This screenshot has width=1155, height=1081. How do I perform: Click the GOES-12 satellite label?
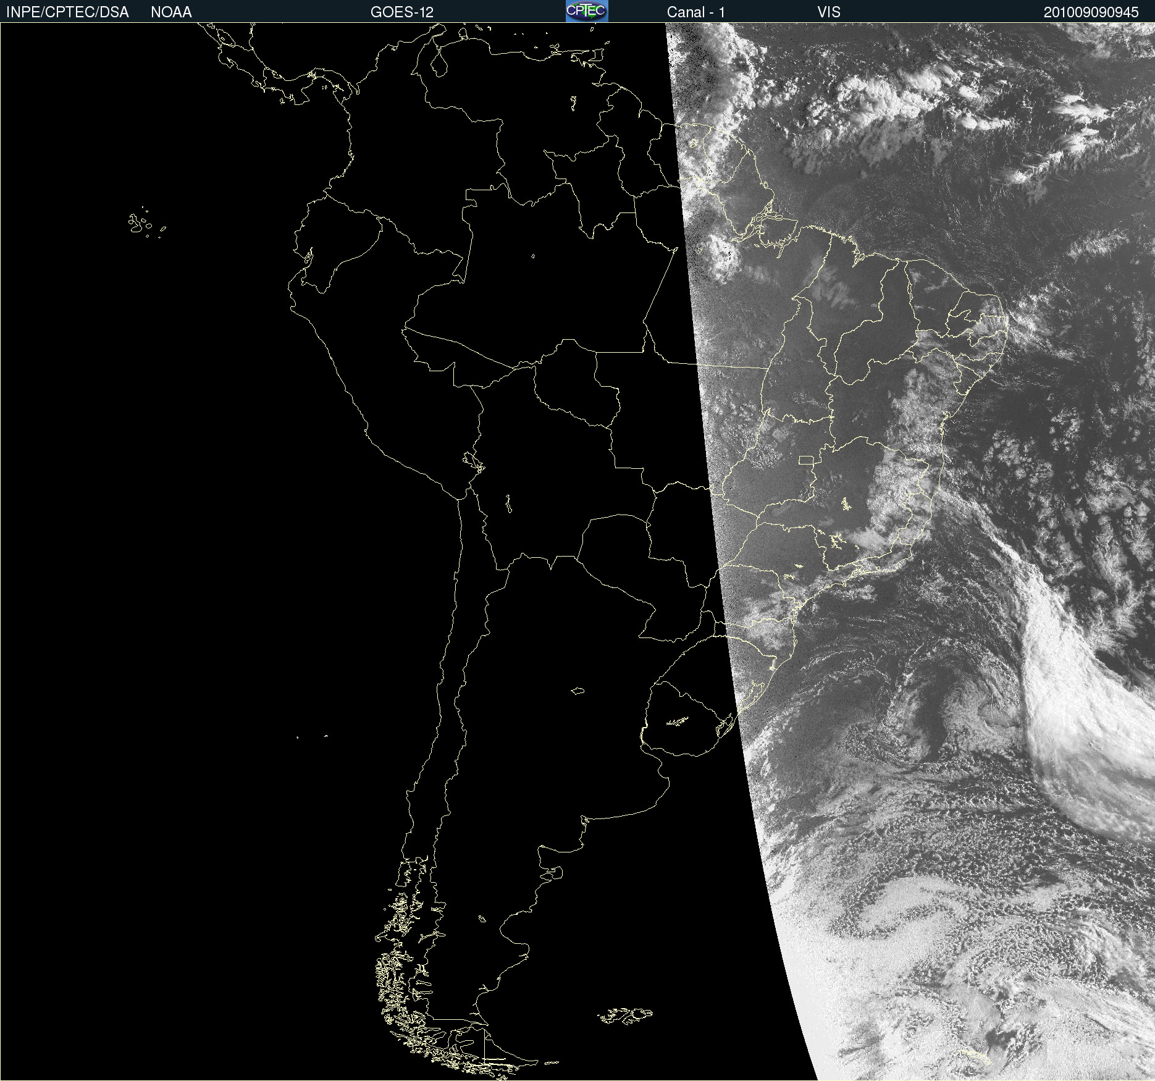pos(402,12)
